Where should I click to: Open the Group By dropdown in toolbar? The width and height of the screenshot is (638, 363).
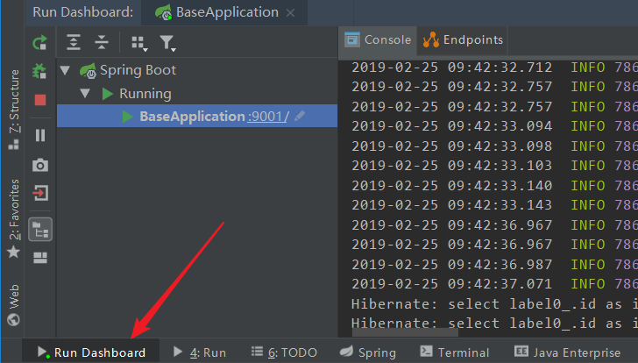point(138,42)
